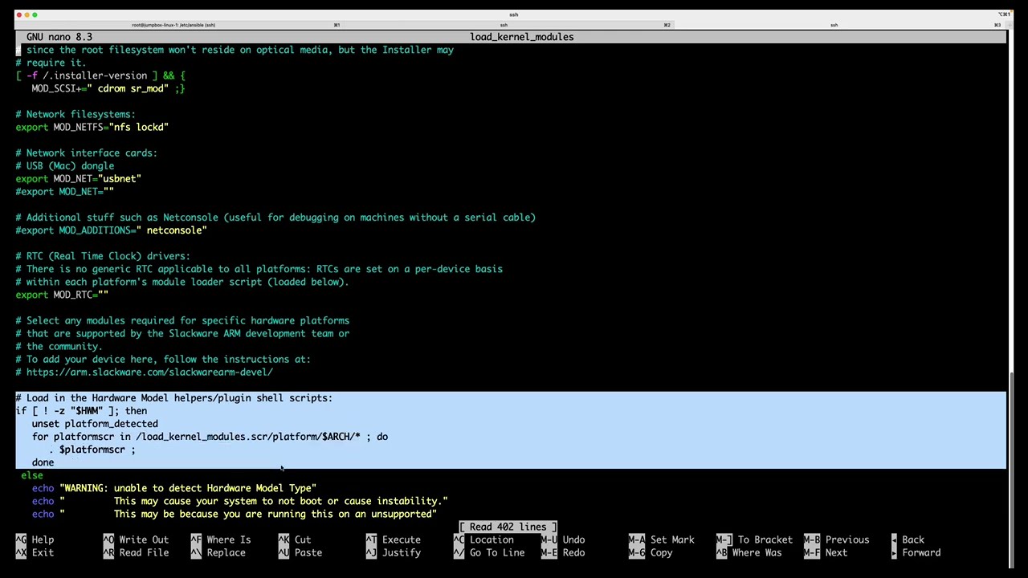
Task: Place cursor on export MOD_NETFS line
Action: click(92, 127)
